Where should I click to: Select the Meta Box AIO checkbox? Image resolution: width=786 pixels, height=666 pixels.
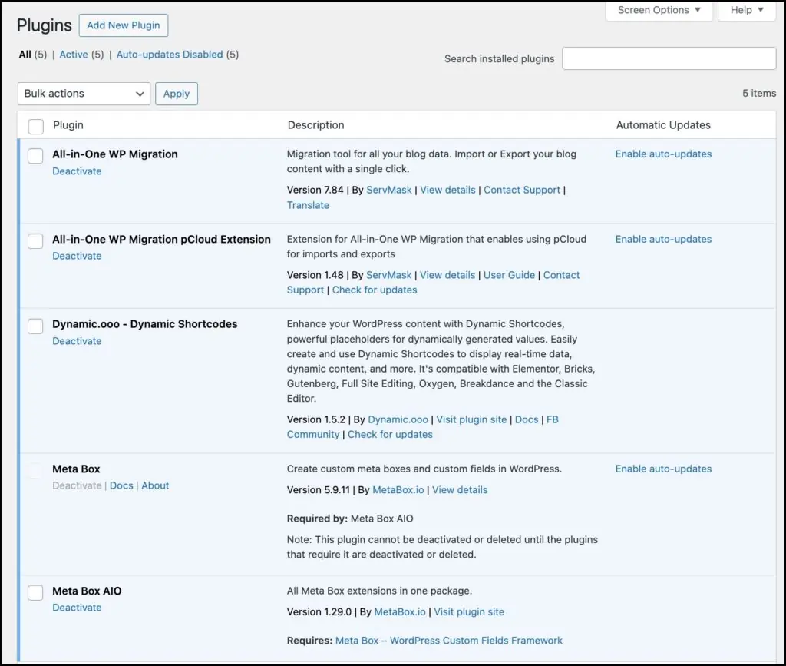(36, 593)
